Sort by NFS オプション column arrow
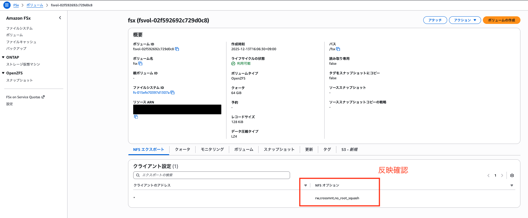The image size is (528, 218). [x=512, y=185]
